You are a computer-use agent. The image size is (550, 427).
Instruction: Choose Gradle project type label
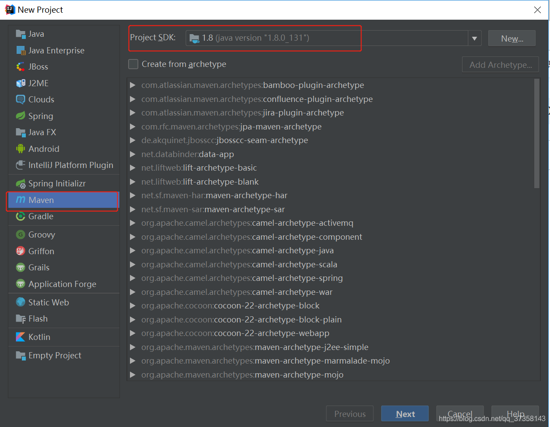coord(41,216)
